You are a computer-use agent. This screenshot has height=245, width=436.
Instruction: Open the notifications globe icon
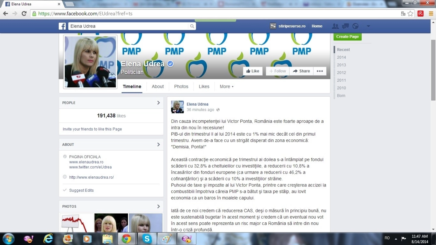point(355,26)
